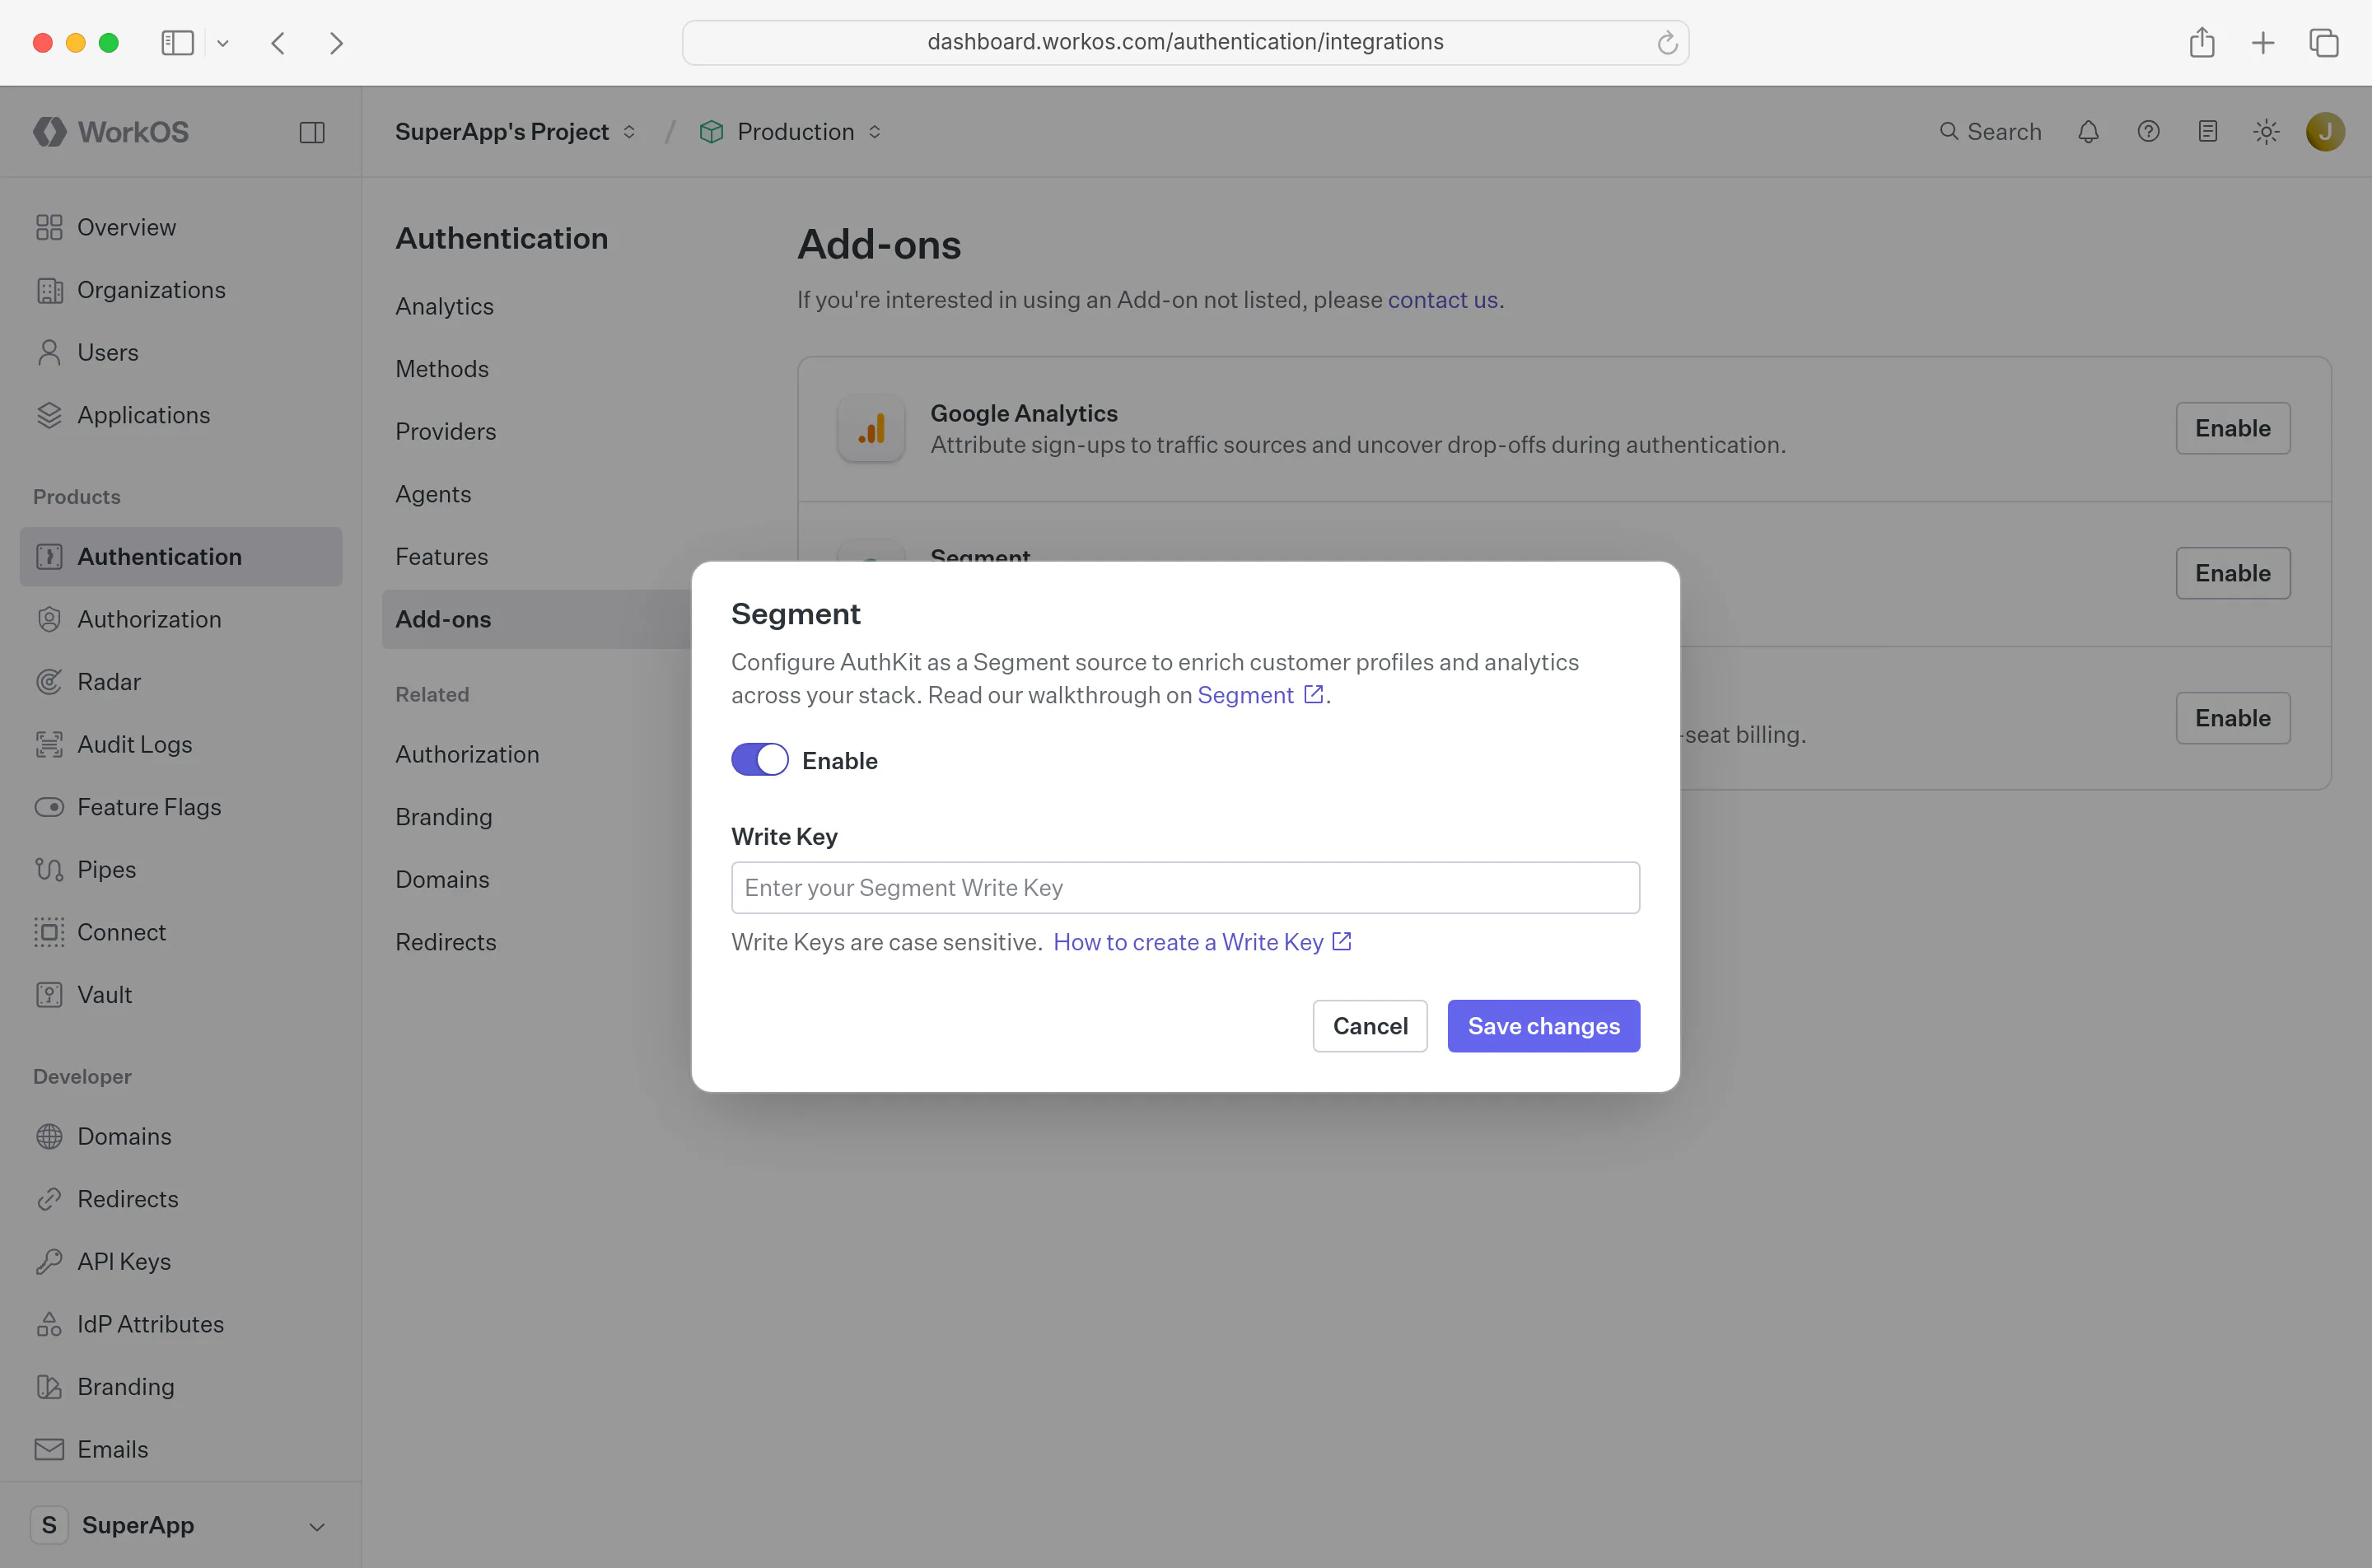Open the Methods section

[442, 369]
